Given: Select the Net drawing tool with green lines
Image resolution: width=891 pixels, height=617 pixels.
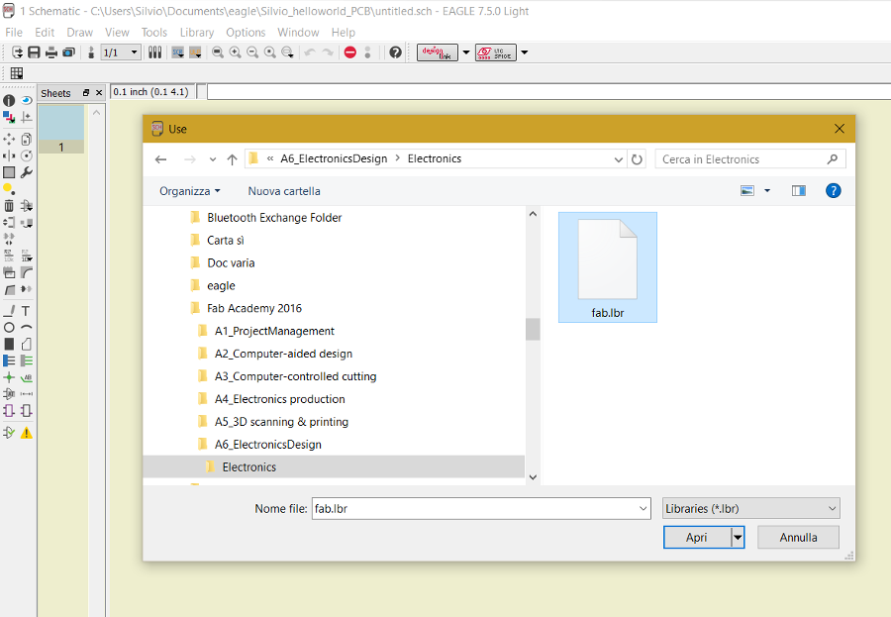Looking at the screenshot, I should 26,360.
